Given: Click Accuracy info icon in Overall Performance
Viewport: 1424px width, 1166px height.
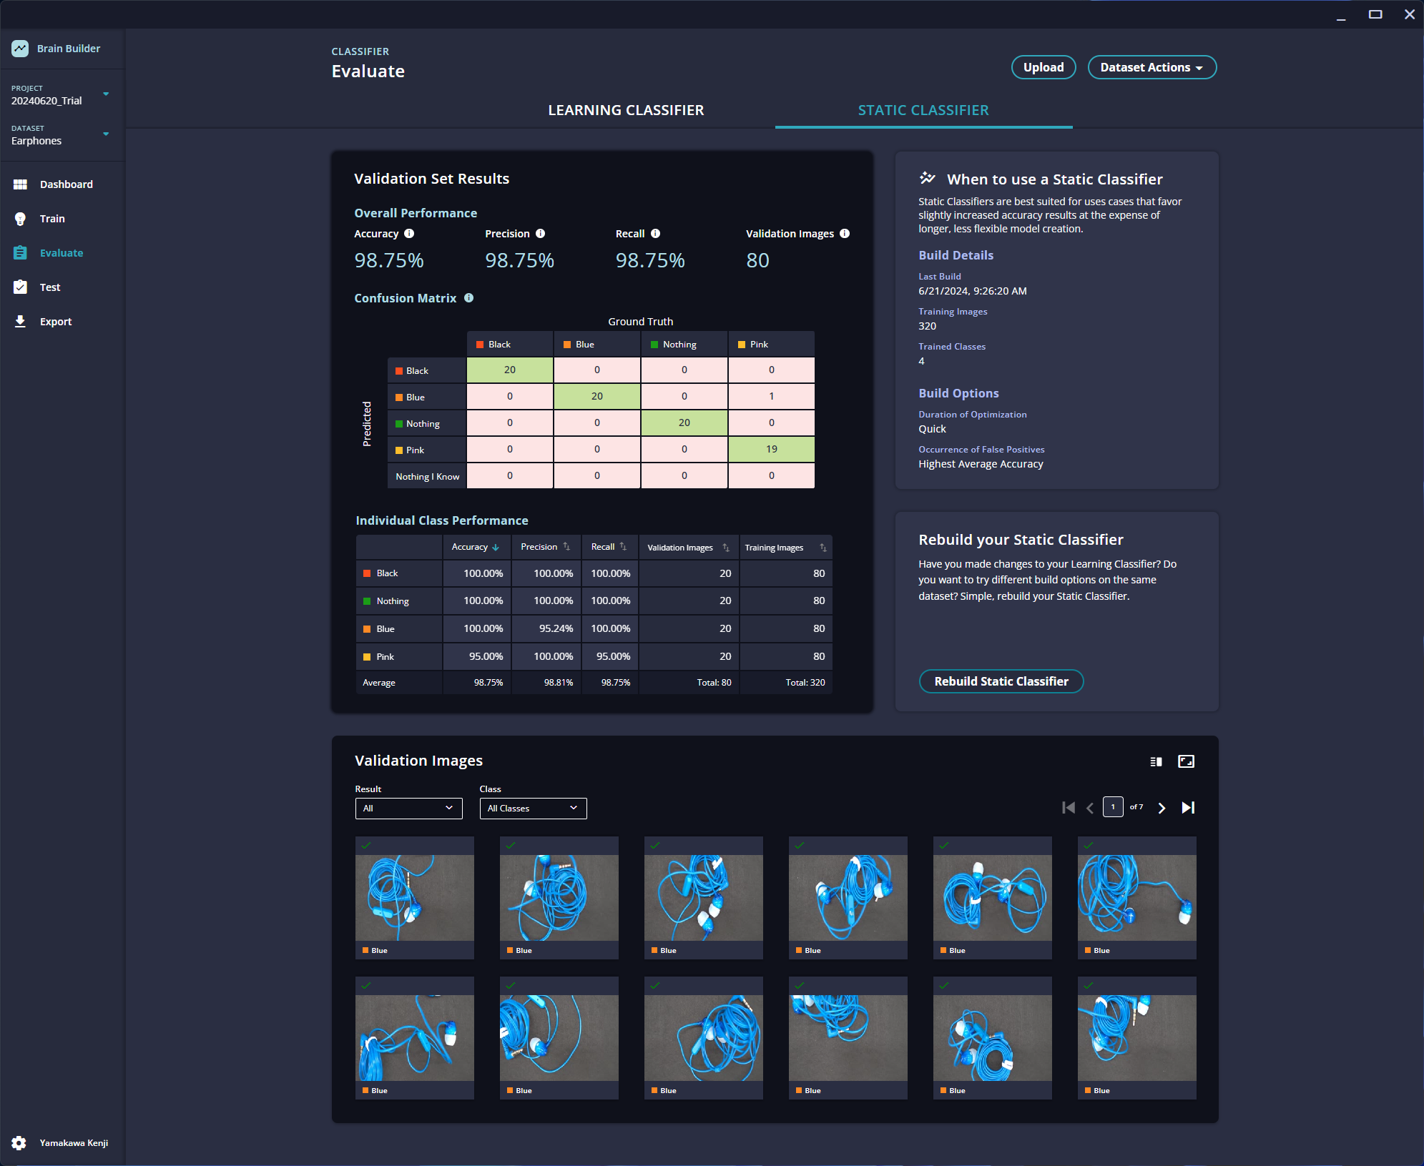Looking at the screenshot, I should [409, 234].
